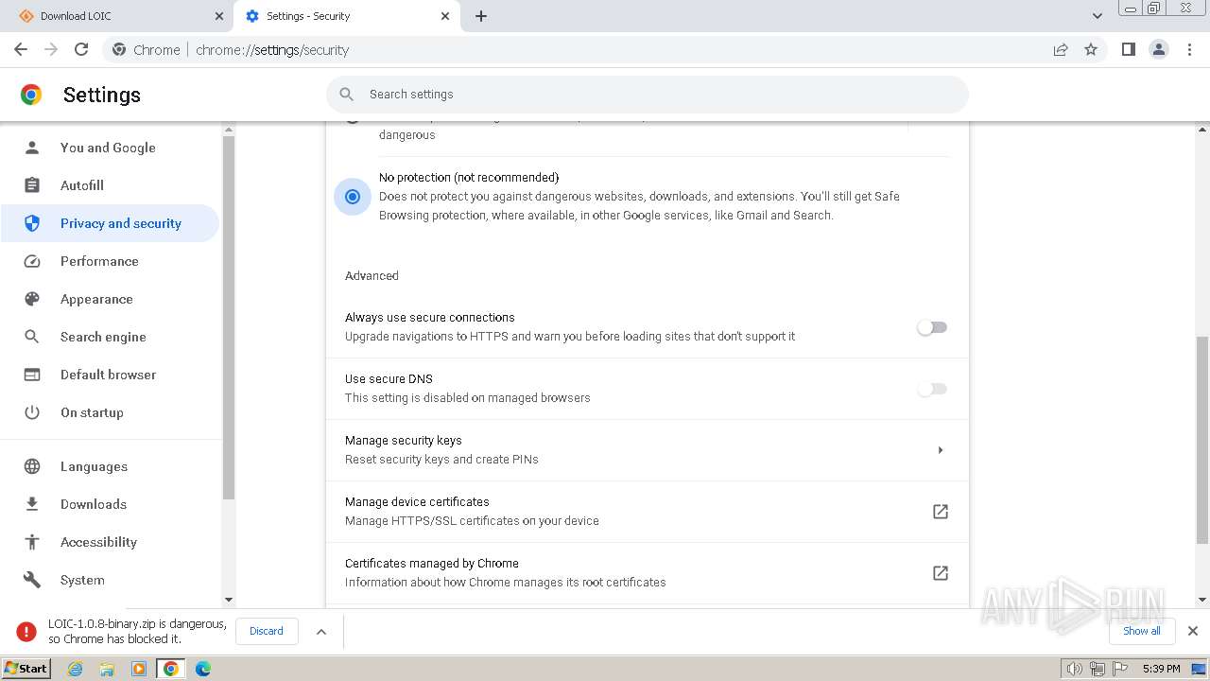Toggle Always use secure connections switch

pyautogui.click(x=932, y=327)
